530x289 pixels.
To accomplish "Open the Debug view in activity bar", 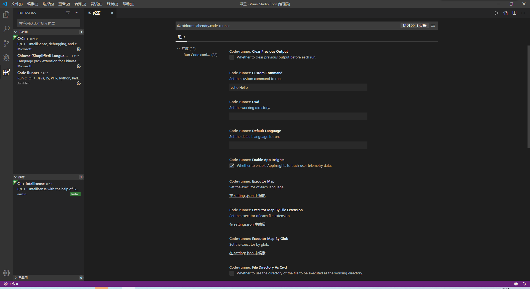I will point(6,57).
